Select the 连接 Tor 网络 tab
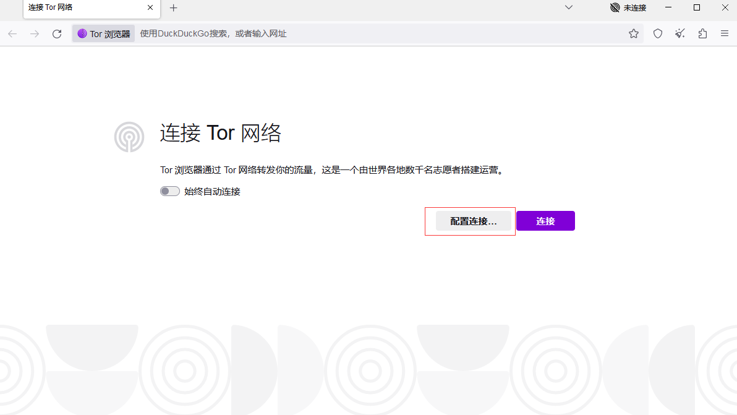The width and height of the screenshot is (737, 415). coord(92,9)
